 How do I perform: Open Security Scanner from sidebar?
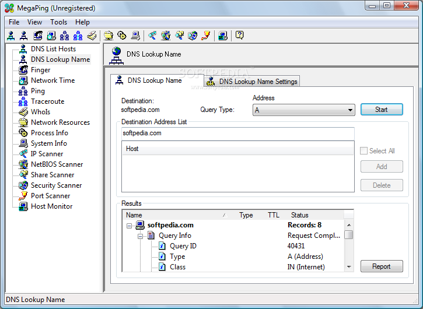click(x=56, y=185)
